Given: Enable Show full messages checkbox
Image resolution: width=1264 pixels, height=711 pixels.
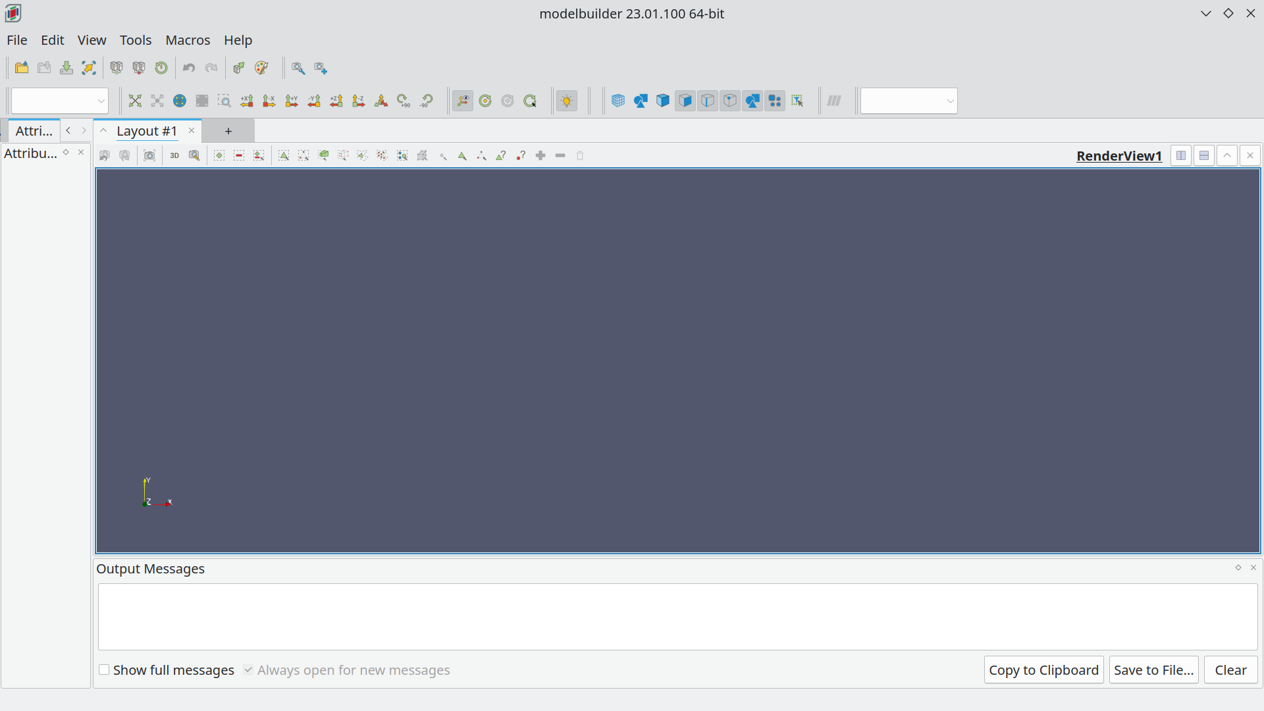Looking at the screenshot, I should pyautogui.click(x=104, y=670).
